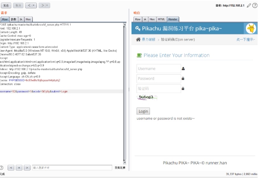
Task: Click the request pane scroll down arrow
Action: (125, 162)
